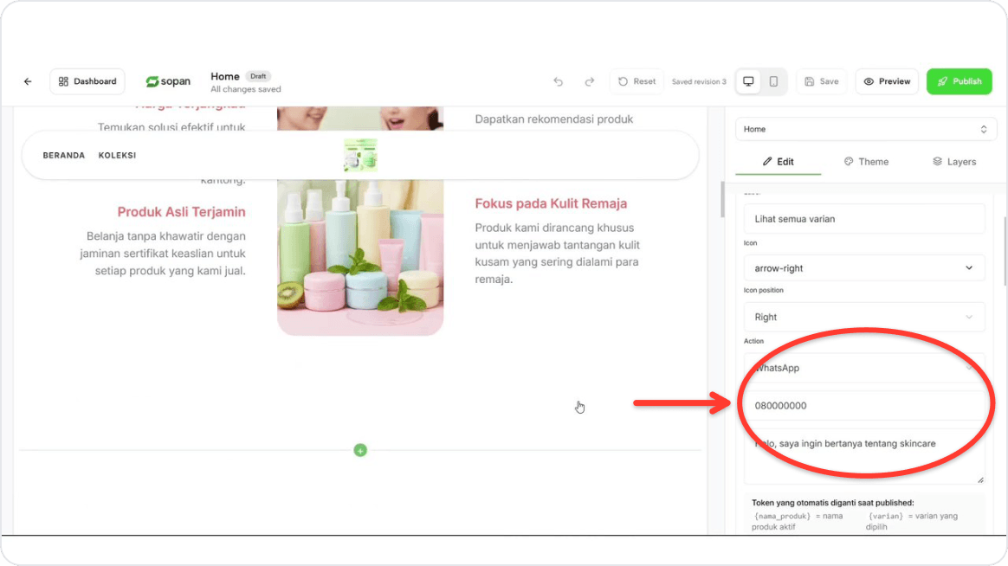Screen dimensions: 1008x566
Task: Open the Dashboard
Action: click(87, 81)
